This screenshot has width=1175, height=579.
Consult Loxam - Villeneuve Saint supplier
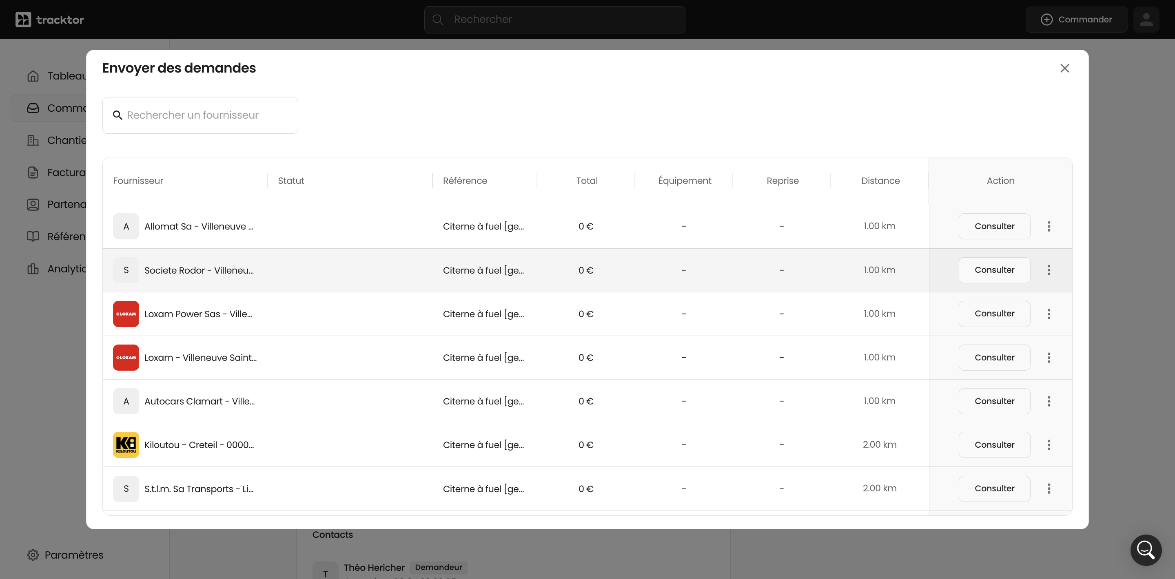994,358
